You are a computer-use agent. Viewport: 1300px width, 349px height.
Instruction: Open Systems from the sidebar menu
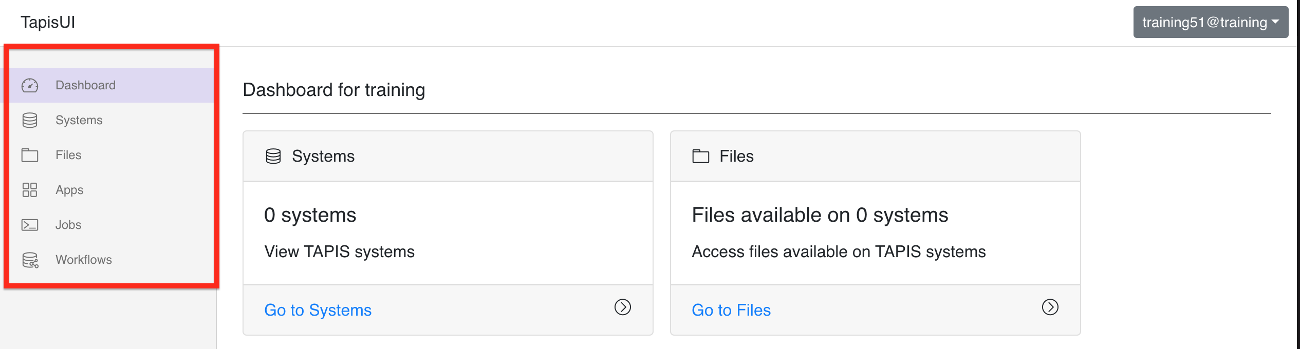tap(109, 120)
